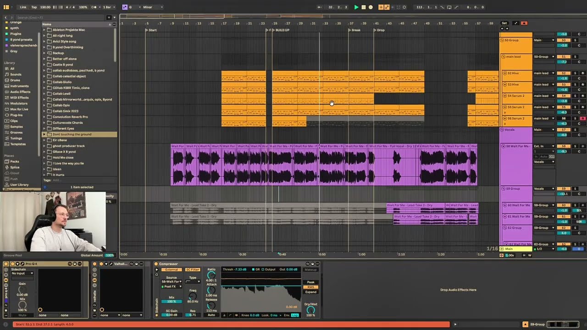
Task: Arm the Arrangement Record button
Action: (371, 7)
